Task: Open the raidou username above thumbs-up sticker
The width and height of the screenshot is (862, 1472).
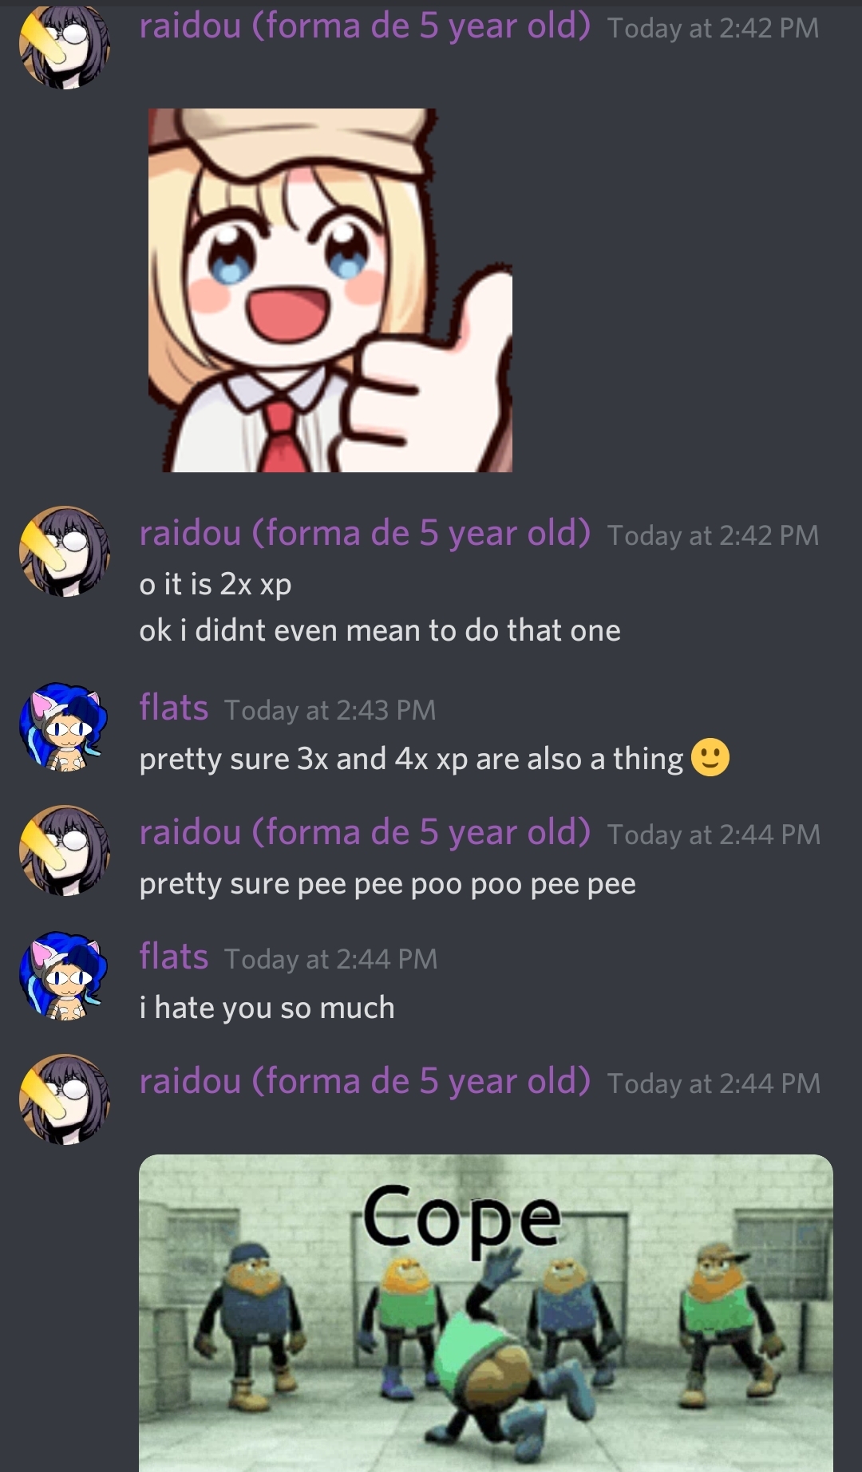Action: [x=365, y=26]
